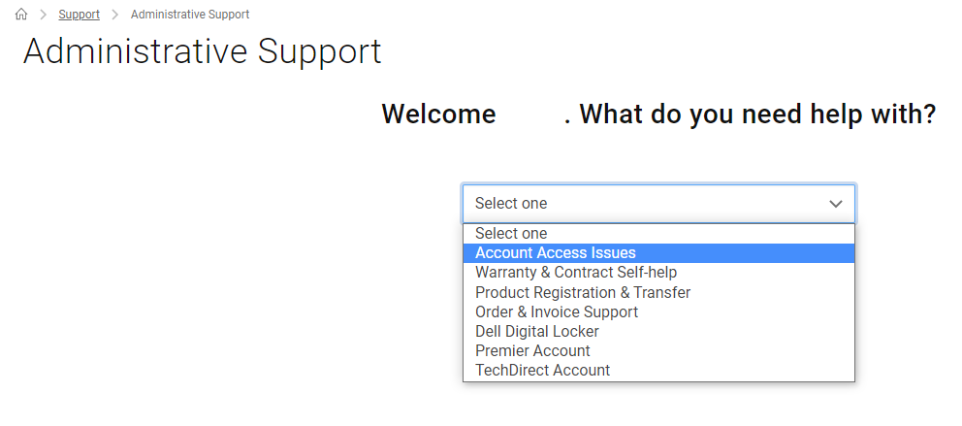Choose Order & Invoice Support option
962x426 pixels.
(557, 311)
